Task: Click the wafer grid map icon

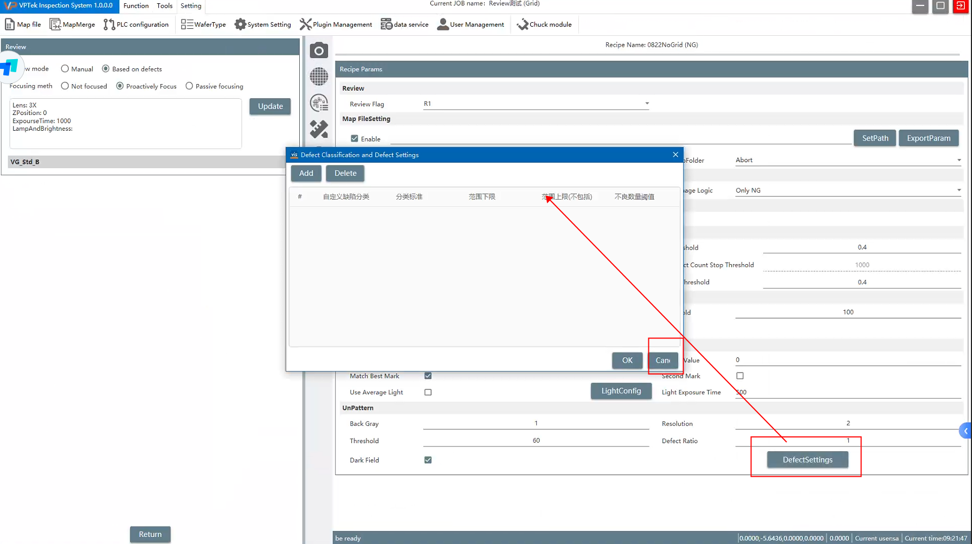Action: [x=319, y=76]
